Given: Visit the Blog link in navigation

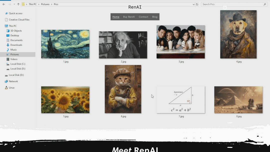Looking at the screenshot, I should [x=155, y=17].
